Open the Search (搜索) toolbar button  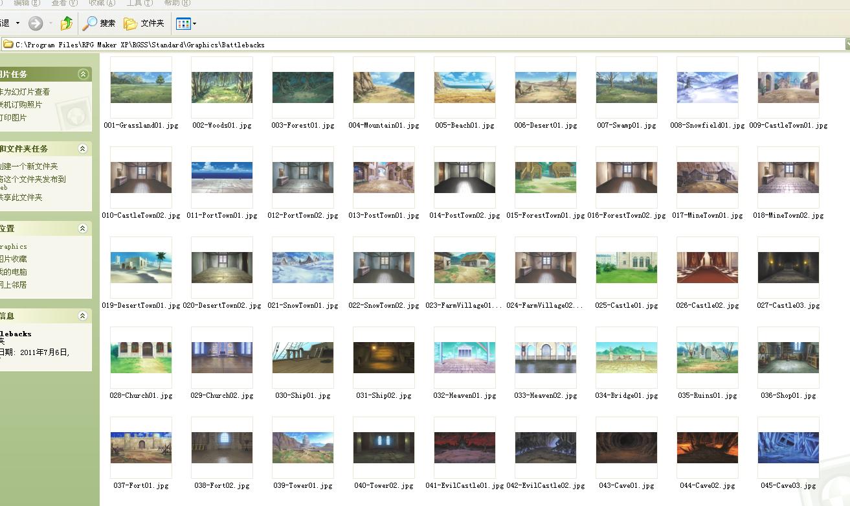click(x=99, y=23)
